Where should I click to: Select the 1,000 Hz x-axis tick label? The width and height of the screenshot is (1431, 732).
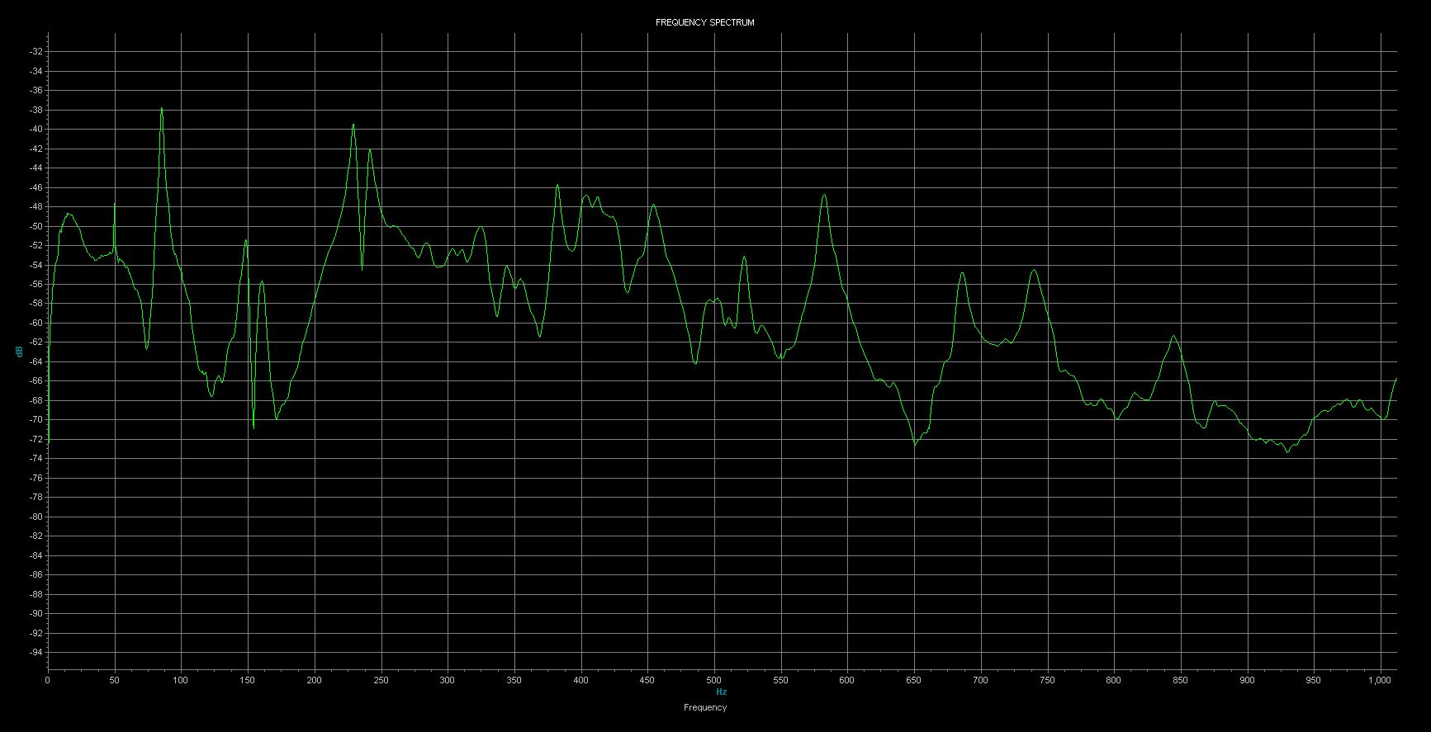(1381, 681)
